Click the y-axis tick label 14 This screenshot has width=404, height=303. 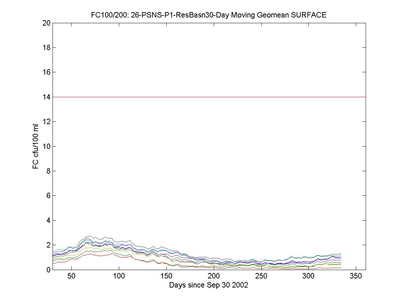pyautogui.click(x=47, y=97)
